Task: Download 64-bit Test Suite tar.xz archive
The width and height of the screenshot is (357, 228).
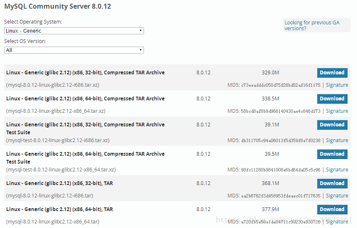Action: coord(332,154)
